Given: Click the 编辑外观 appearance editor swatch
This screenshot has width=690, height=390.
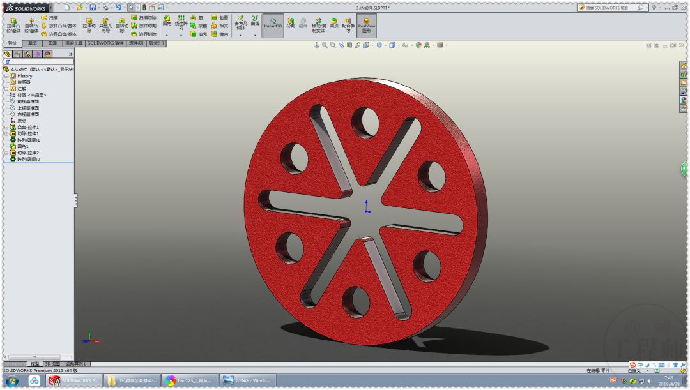Looking at the screenshot, I should pyautogui.click(x=418, y=45).
